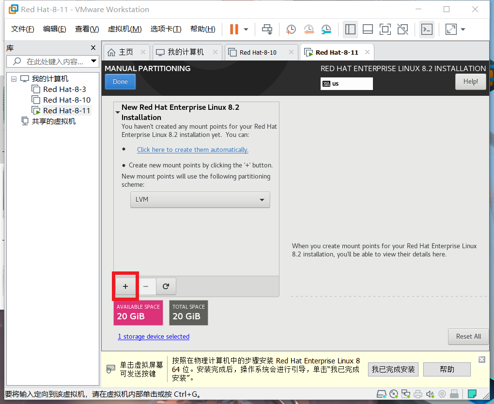Click the us keyboard layout indicator

347,84
